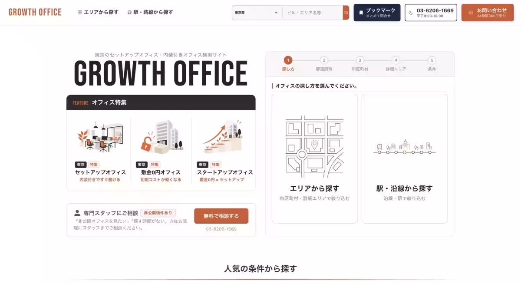Image resolution: width=521 pixels, height=284 pixels.
Task: Select step 1 探し方
Action: point(288,64)
